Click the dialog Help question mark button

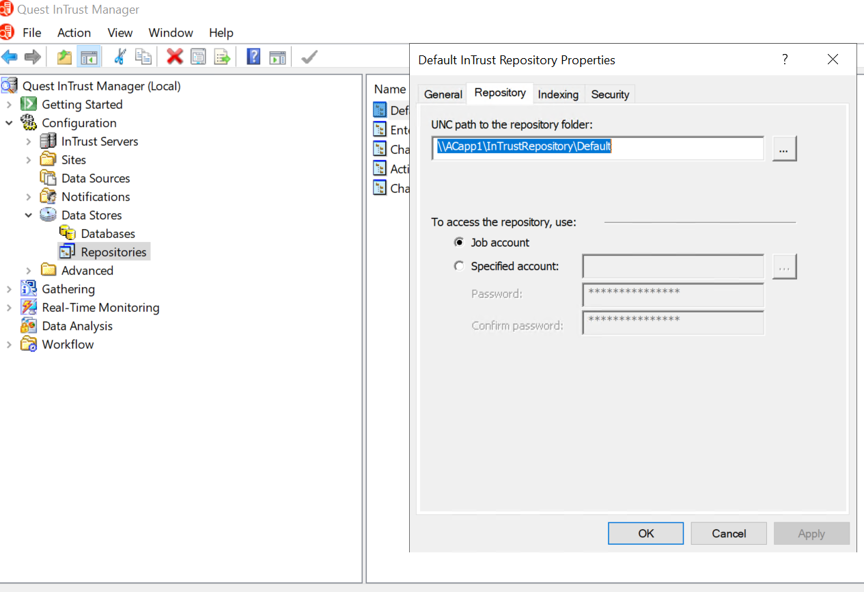point(785,59)
